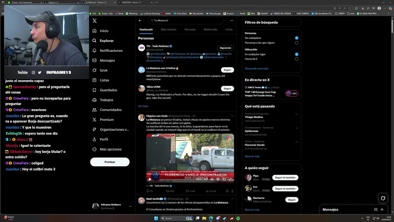Switch to the Multimedia tab
The height and width of the screenshot is (222, 394).
pos(211,30)
